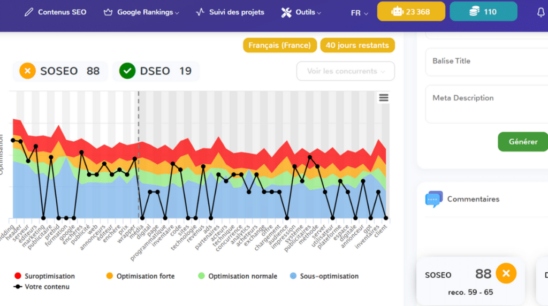
Task: Click the notification bell icon
Action: [541, 12]
